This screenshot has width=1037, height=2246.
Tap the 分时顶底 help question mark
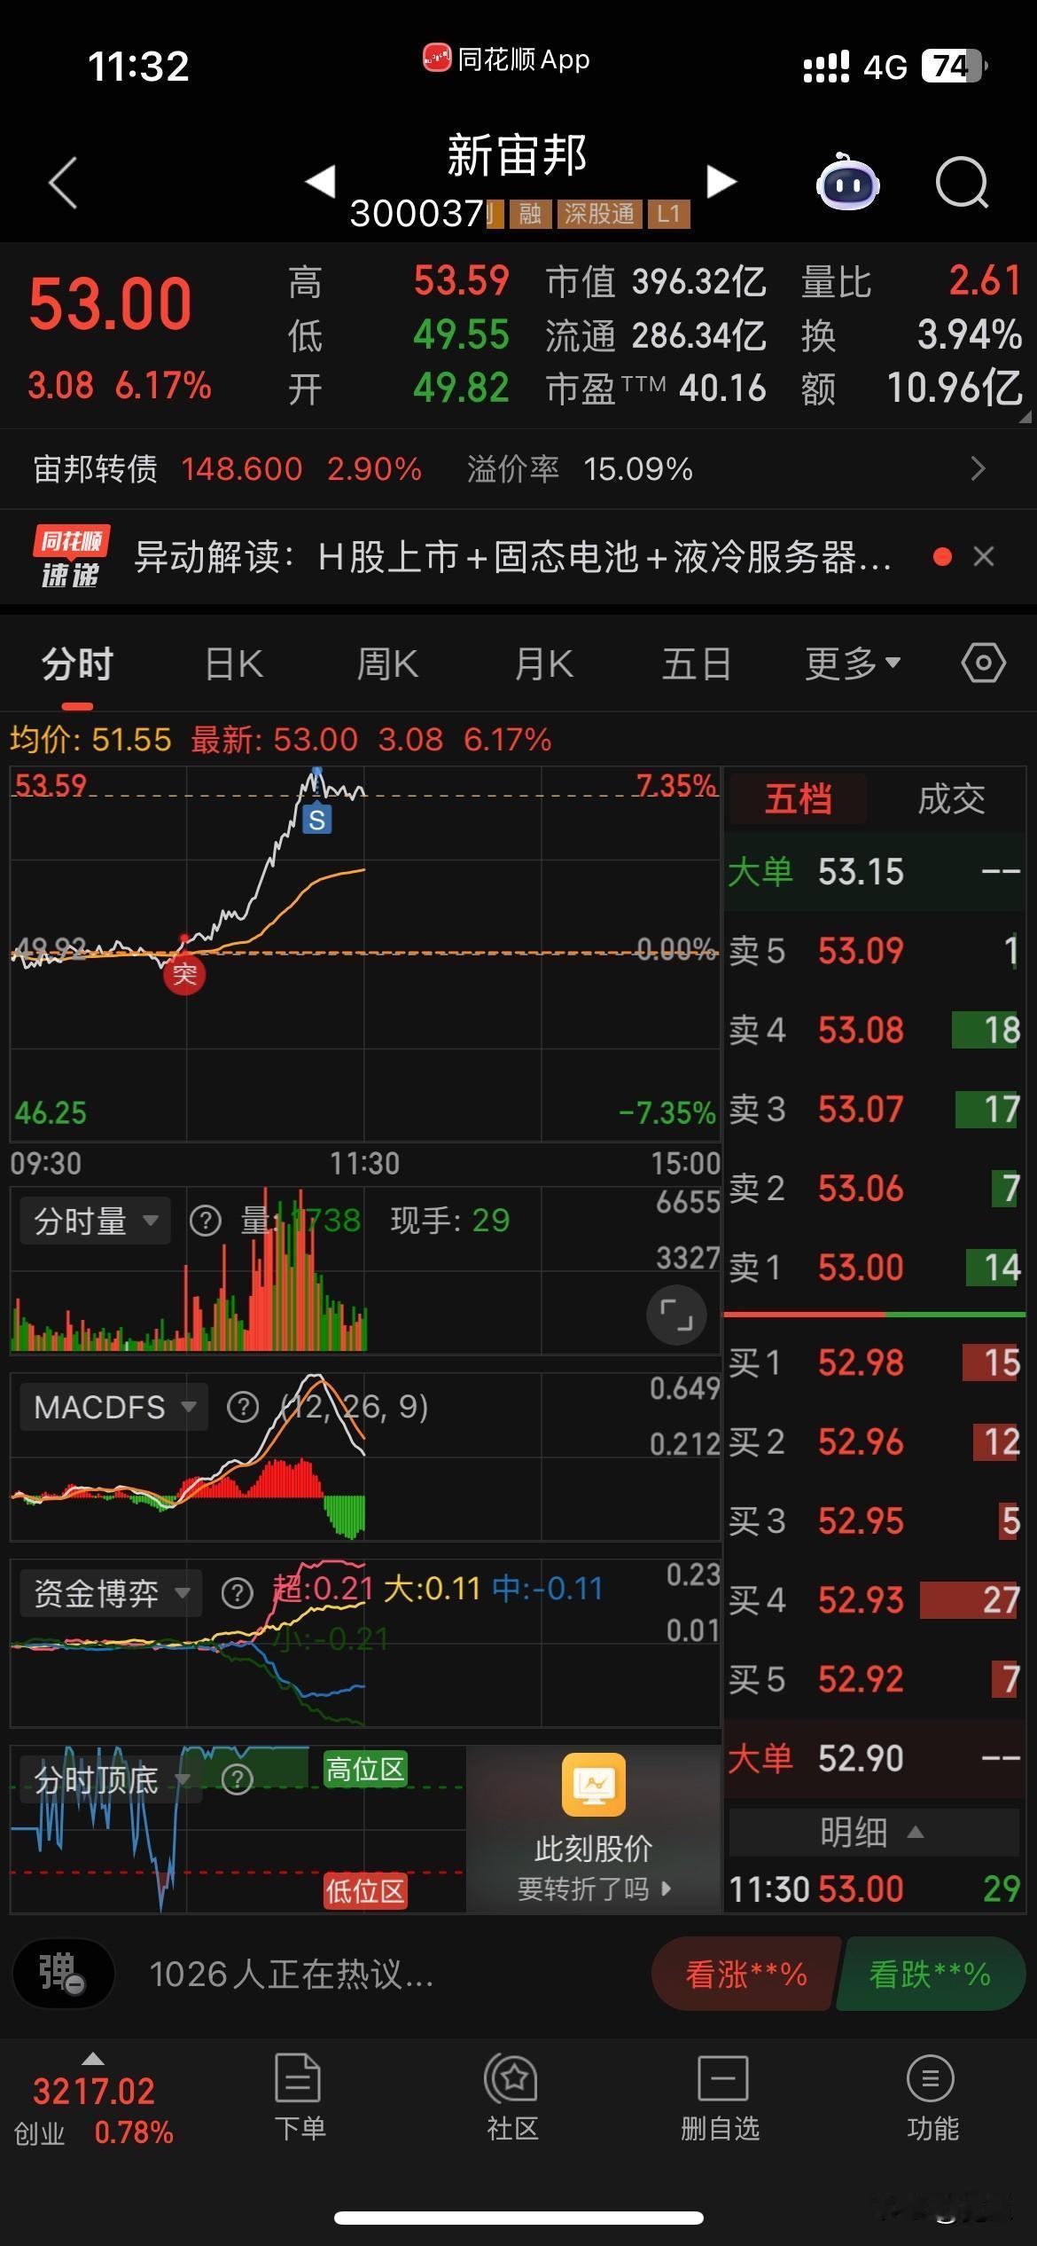237,1779
